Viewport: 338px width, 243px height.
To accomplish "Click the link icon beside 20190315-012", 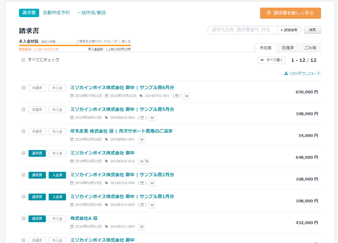I will (147, 161).
